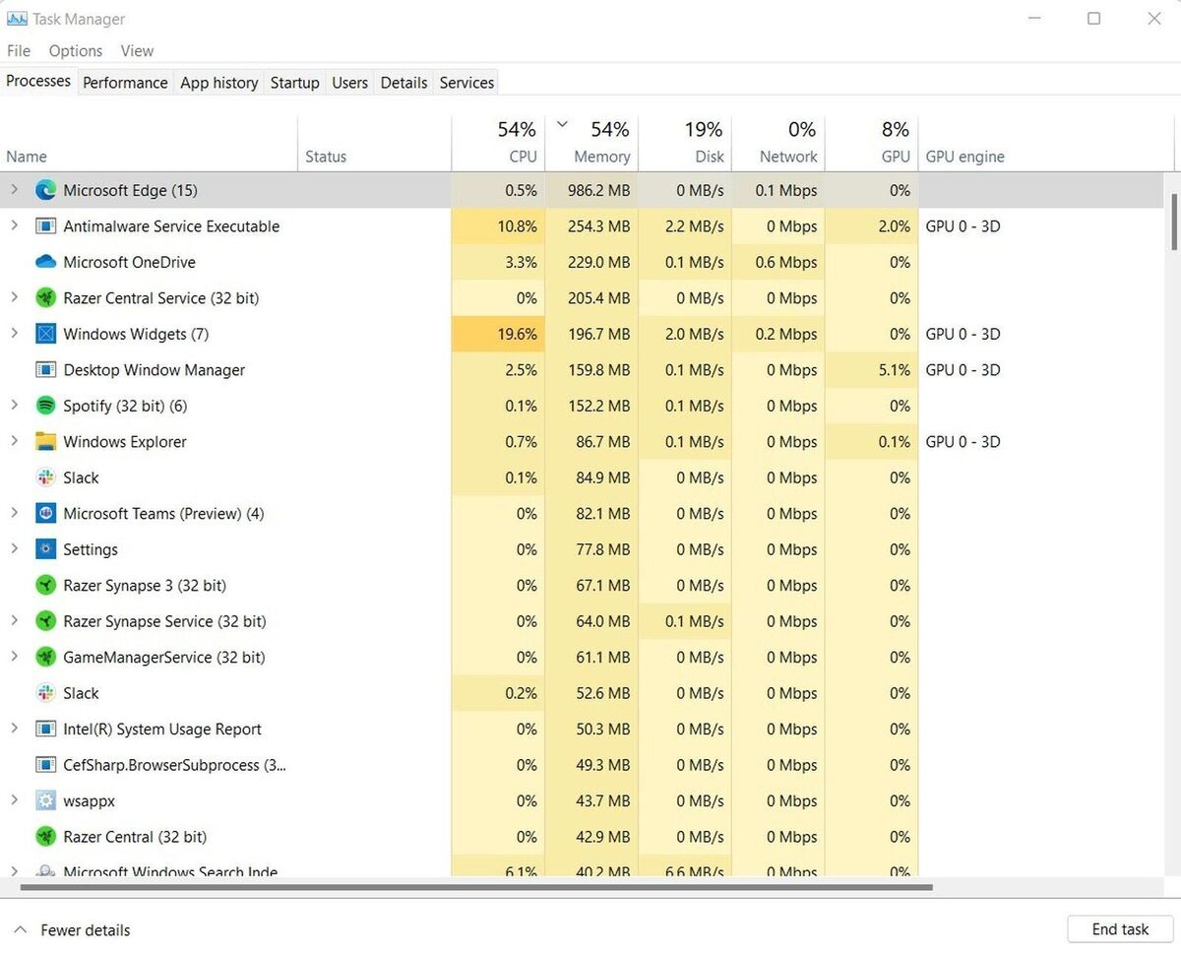Screen dimensions: 1181x954
Task: Click the Spotify process icon
Action: 45,406
